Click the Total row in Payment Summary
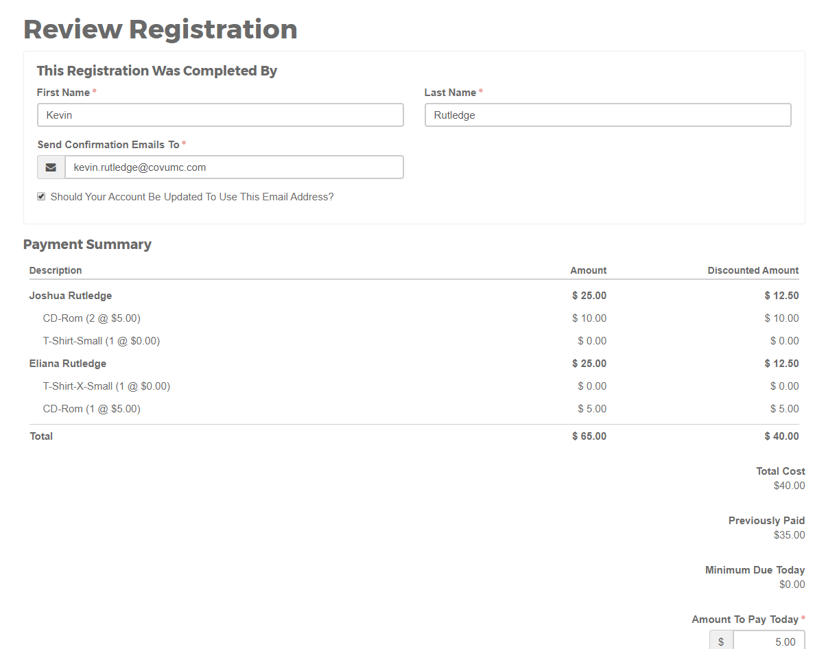This screenshot has height=649, width=826. click(41, 436)
